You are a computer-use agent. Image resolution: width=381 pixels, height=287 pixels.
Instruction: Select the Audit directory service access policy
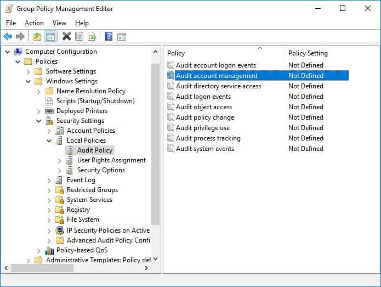pyautogui.click(x=258, y=86)
